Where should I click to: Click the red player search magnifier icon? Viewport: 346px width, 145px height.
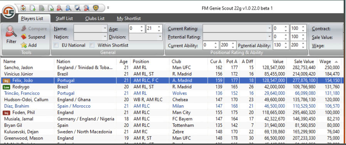59,8
